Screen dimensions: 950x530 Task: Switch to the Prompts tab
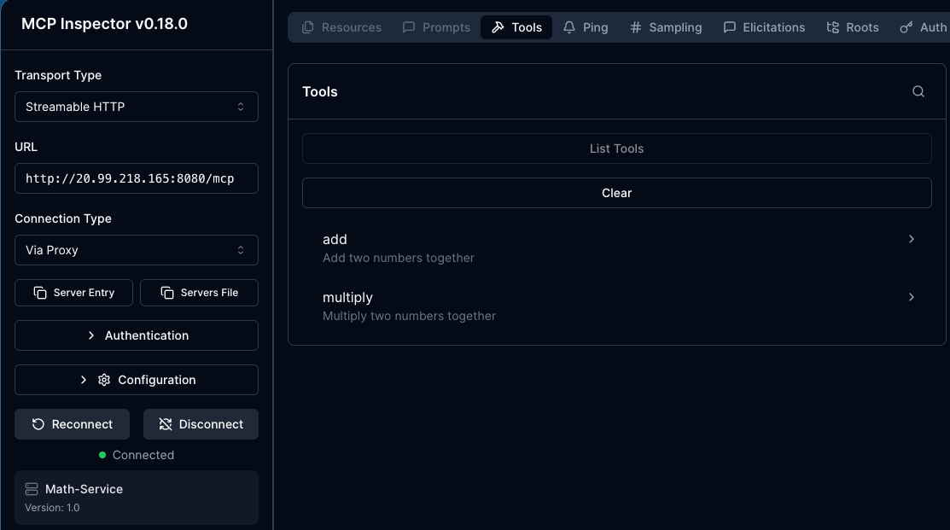(436, 27)
